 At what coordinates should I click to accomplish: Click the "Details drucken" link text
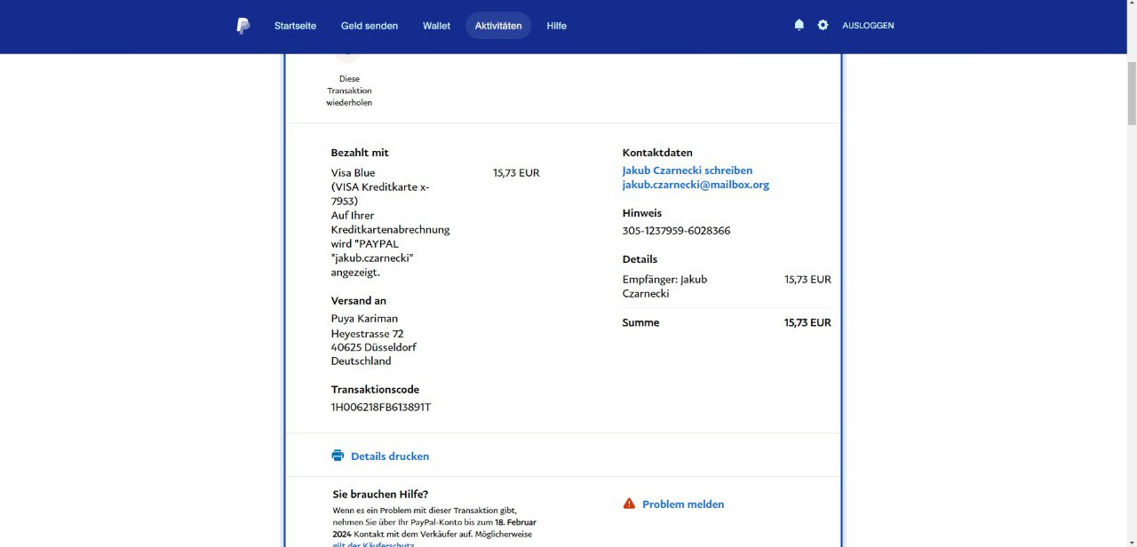390,456
